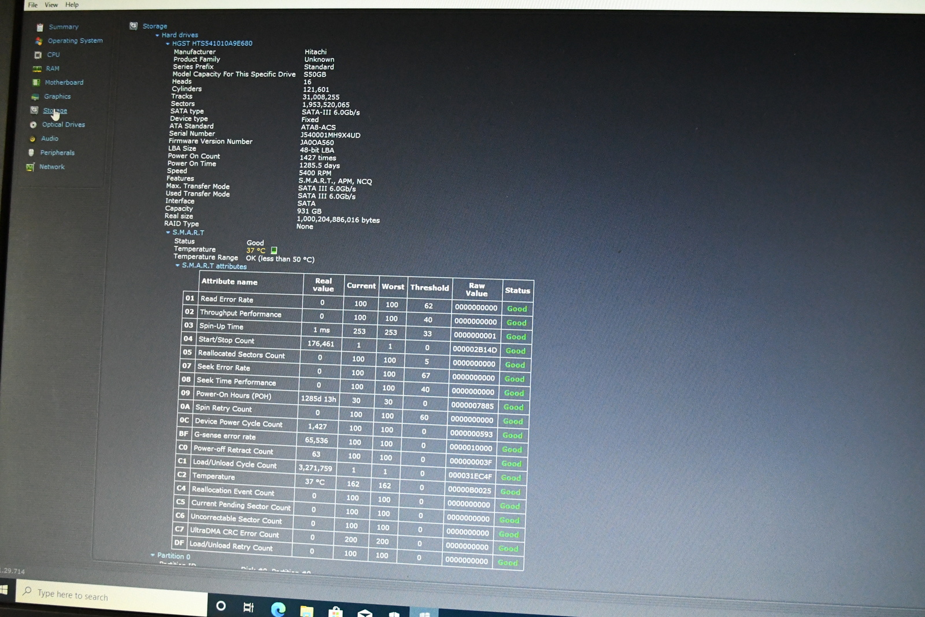925x617 pixels.
Task: Click the Attribute name column header
Action: tap(251, 282)
